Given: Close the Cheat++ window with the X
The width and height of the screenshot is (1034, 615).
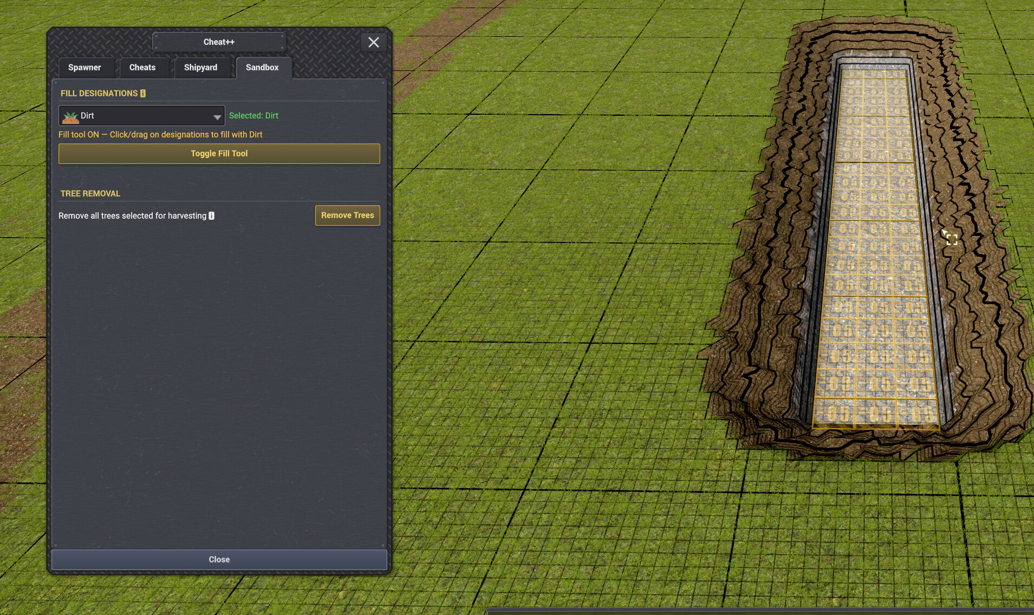Looking at the screenshot, I should (x=374, y=42).
